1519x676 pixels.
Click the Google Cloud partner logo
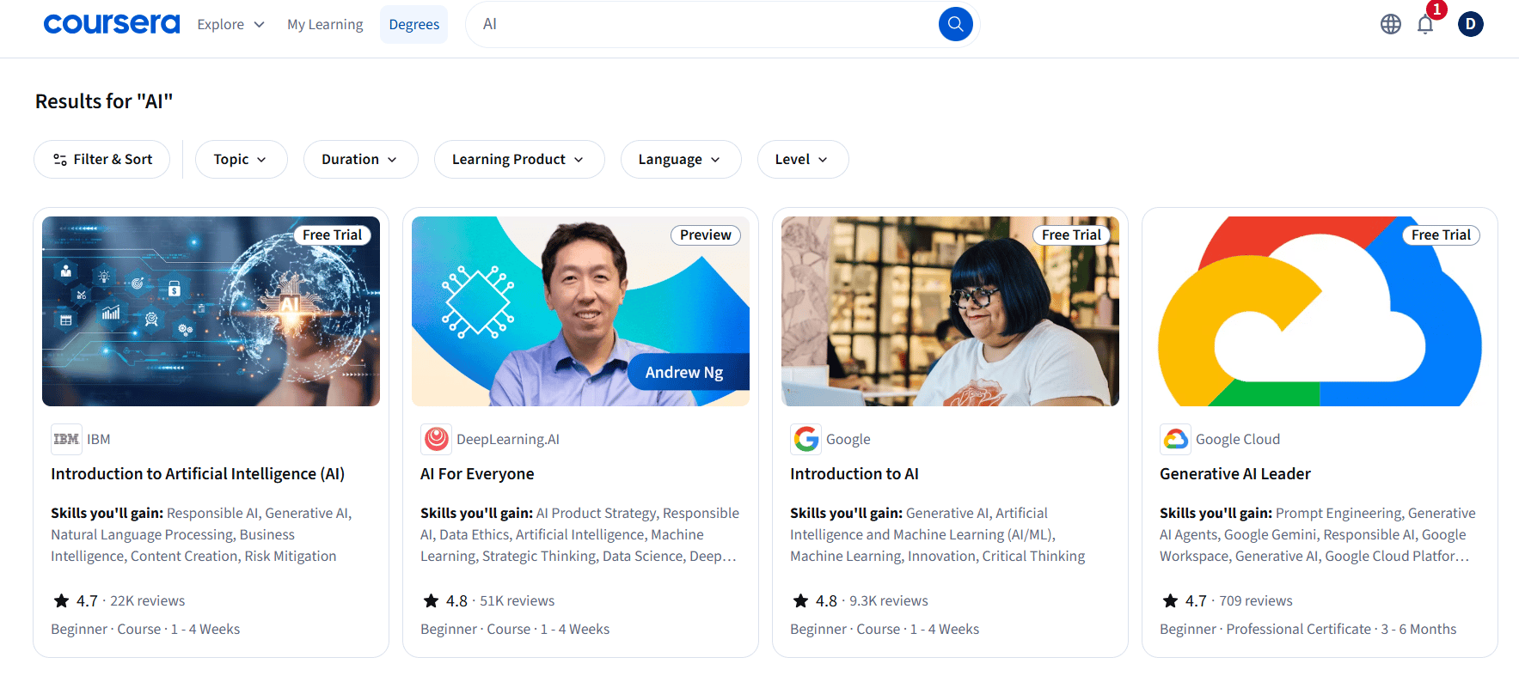click(1175, 439)
